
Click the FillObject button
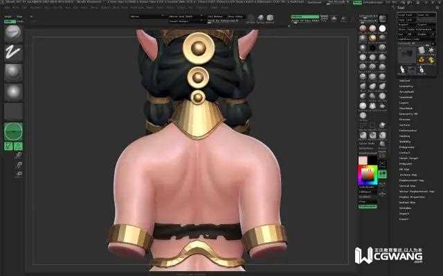coord(368,192)
